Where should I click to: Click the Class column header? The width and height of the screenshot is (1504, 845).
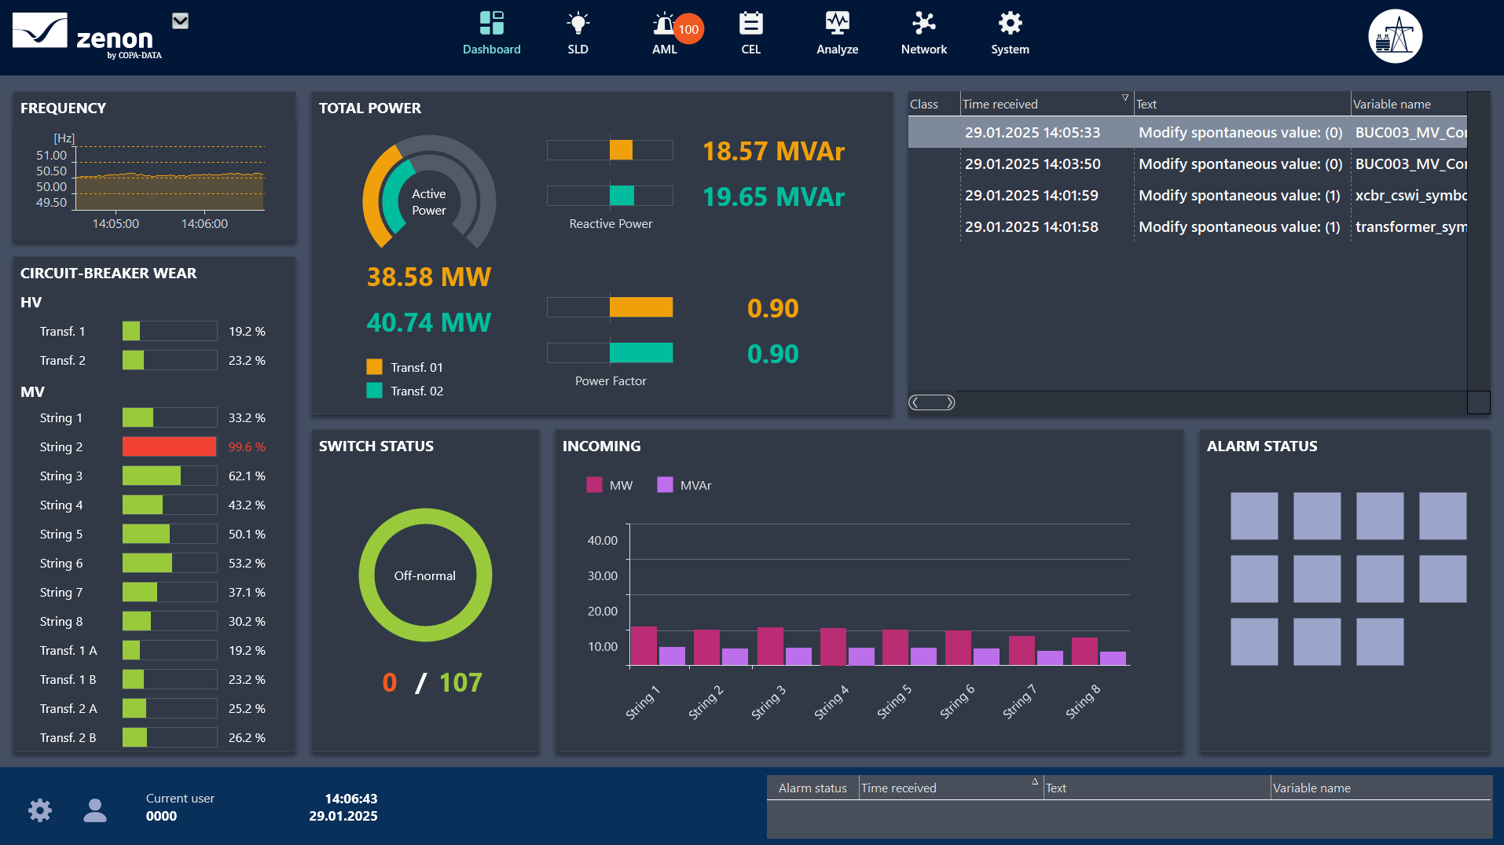tap(934, 104)
